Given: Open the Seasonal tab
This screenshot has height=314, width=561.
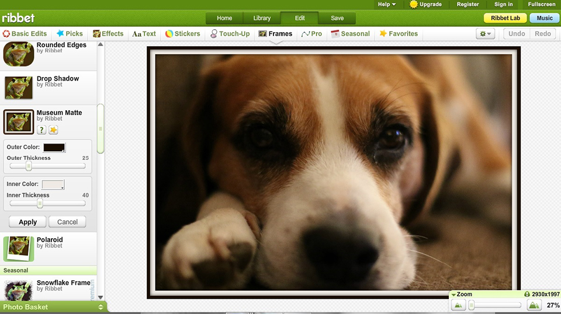Looking at the screenshot, I should click(x=350, y=34).
